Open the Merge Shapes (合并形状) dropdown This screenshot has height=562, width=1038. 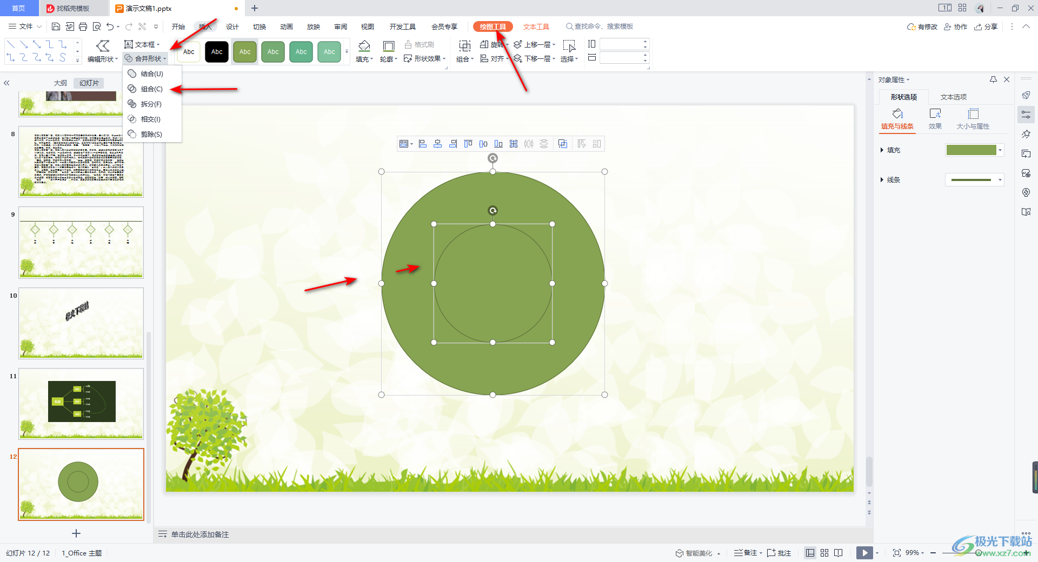(x=145, y=58)
